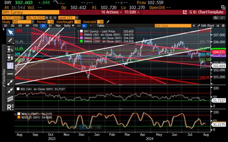Open the end date calendar picker

(x=47, y=18)
